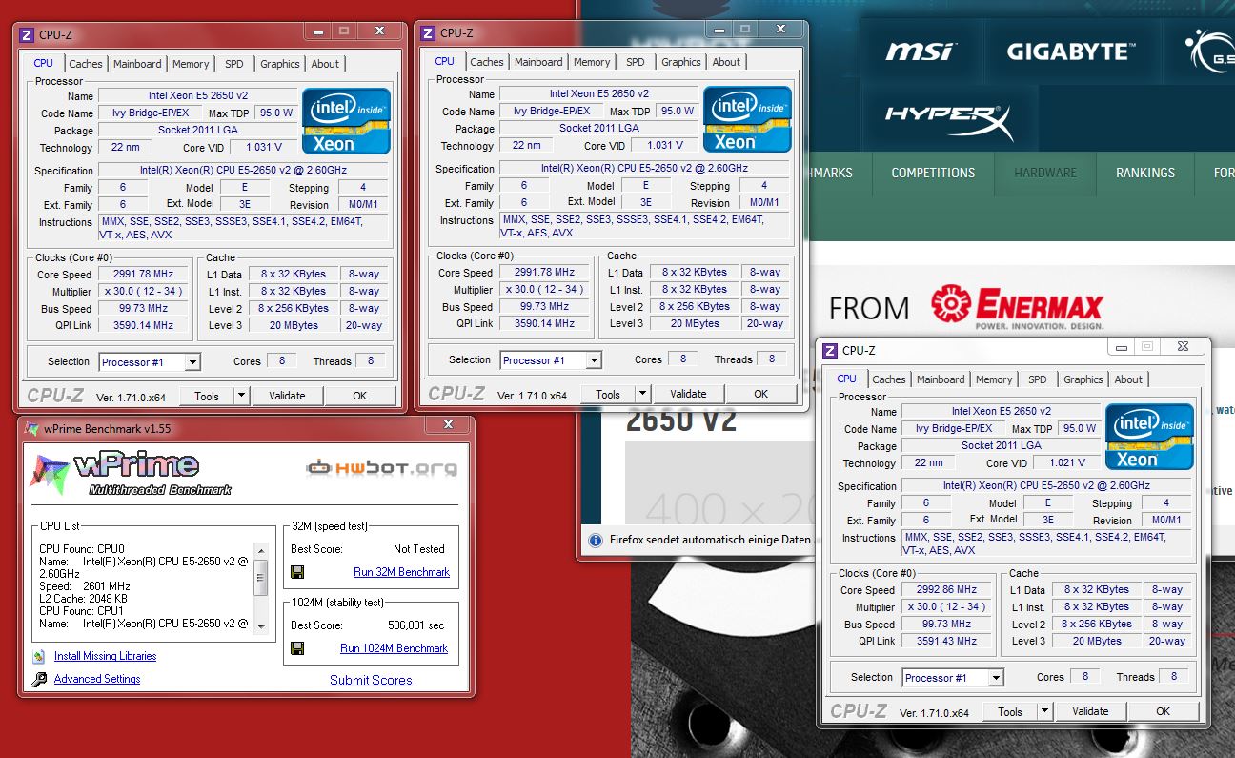Open RANKINGS in website navigation
The image size is (1235, 758).
1145,173
